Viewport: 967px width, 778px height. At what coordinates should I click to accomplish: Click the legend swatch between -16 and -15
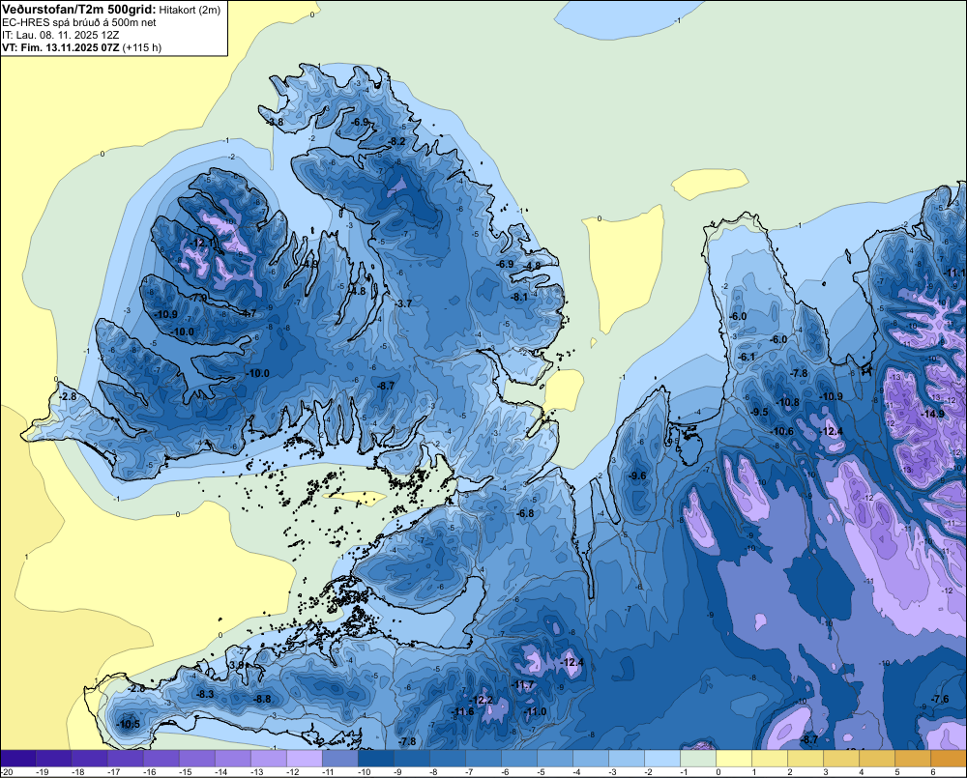pos(161,759)
